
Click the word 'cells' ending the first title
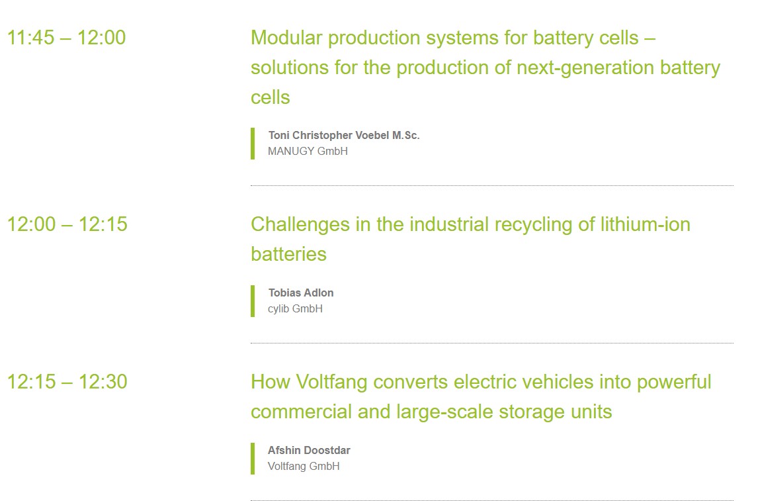coord(271,98)
